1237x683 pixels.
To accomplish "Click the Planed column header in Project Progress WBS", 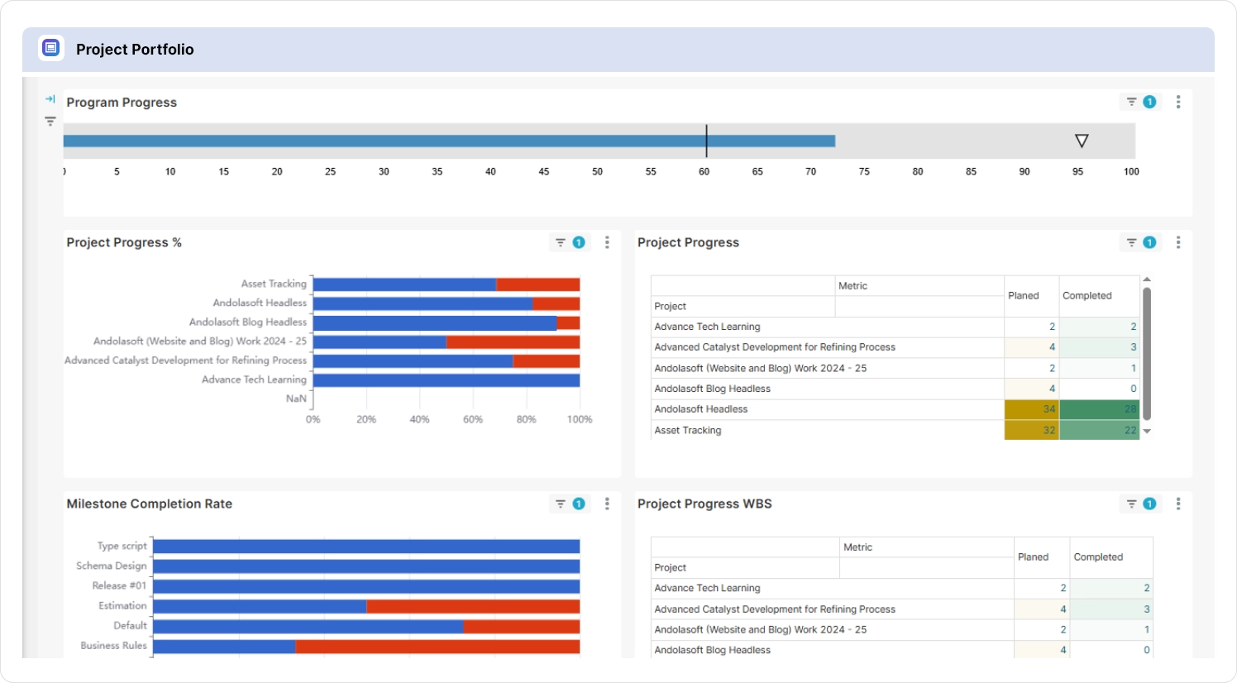I will [x=1033, y=556].
